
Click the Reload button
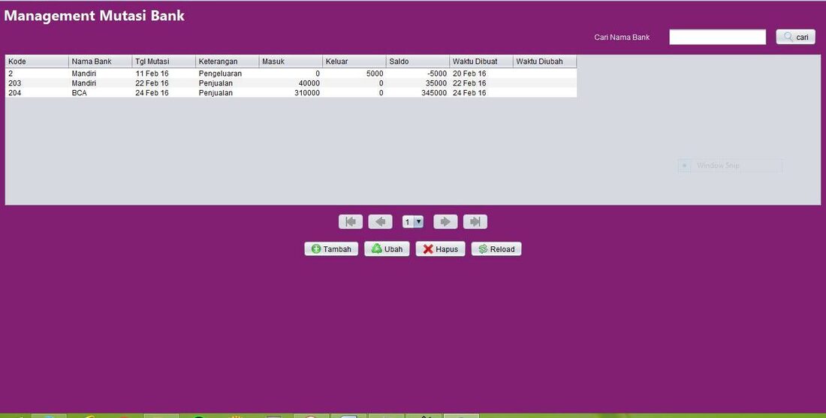pos(496,249)
